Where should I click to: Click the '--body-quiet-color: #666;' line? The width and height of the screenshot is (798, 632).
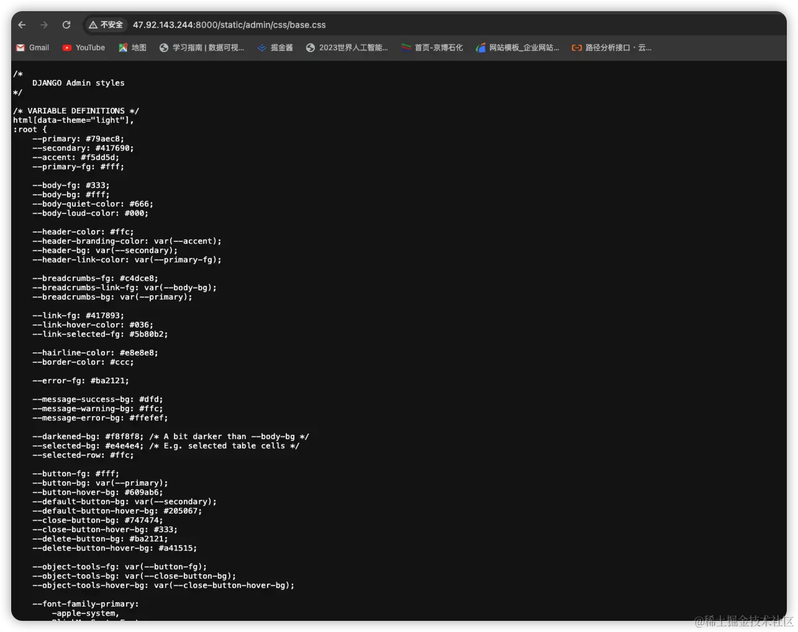pos(93,204)
